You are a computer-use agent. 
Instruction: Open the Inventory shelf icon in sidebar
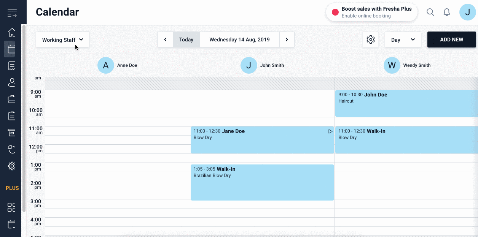point(11,133)
